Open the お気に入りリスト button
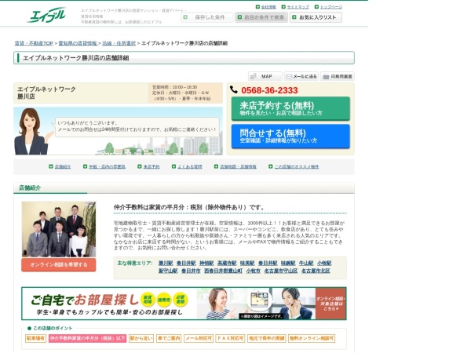The image size is (471, 353). pyautogui.click(x=316, y=17)
